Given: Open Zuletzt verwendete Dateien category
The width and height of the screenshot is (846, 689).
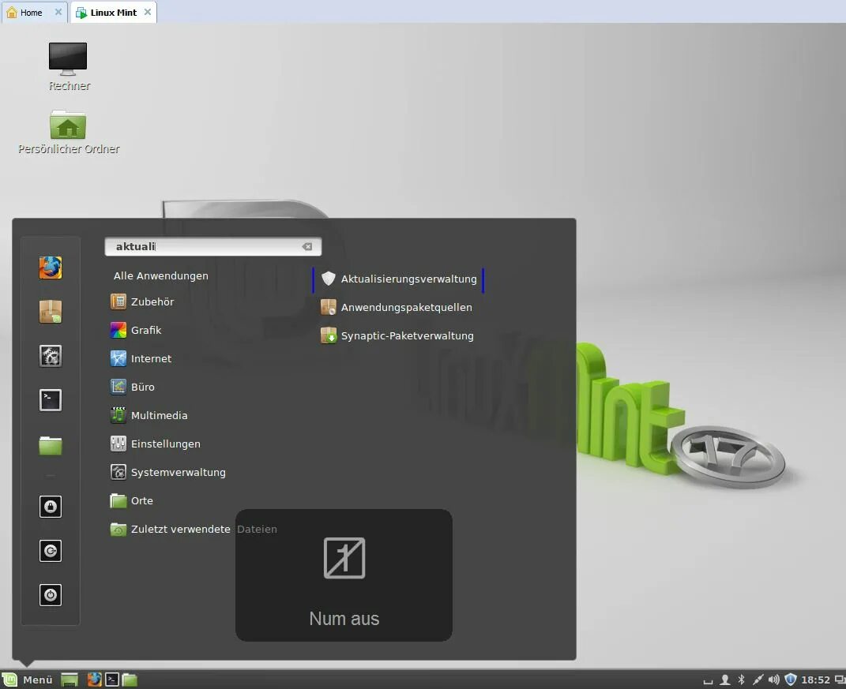Looking at the screenshot, I should click(194, 529).
